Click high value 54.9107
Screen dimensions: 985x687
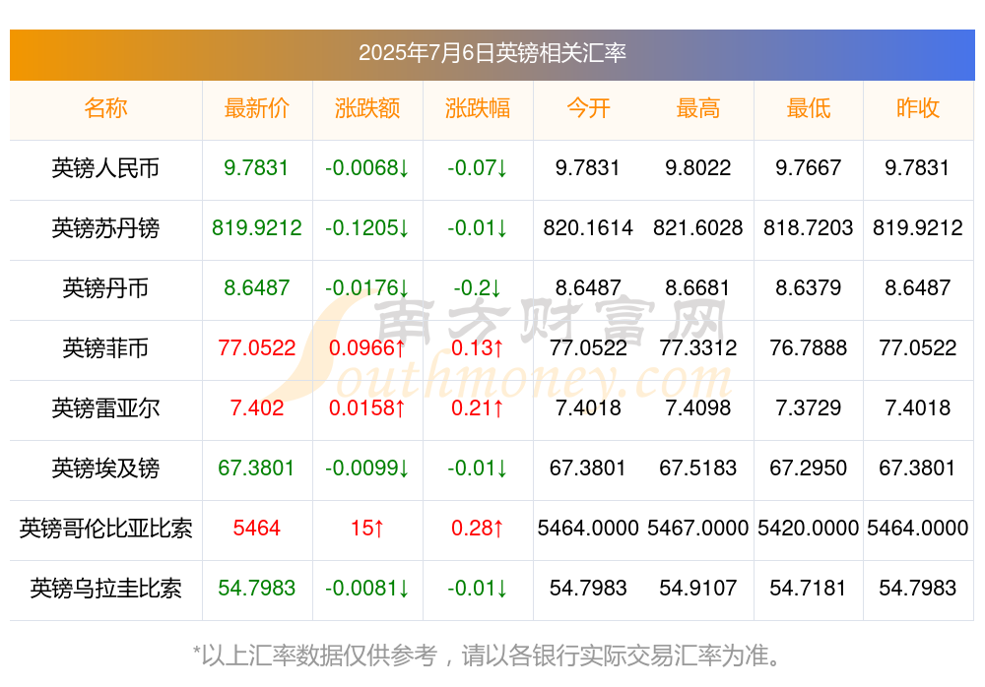point(698,589)
